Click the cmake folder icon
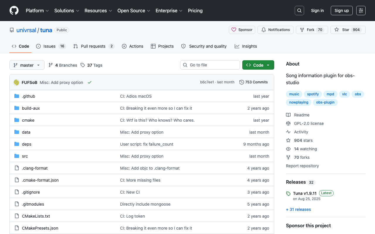 pyautogui.click(x=17, y=120)
